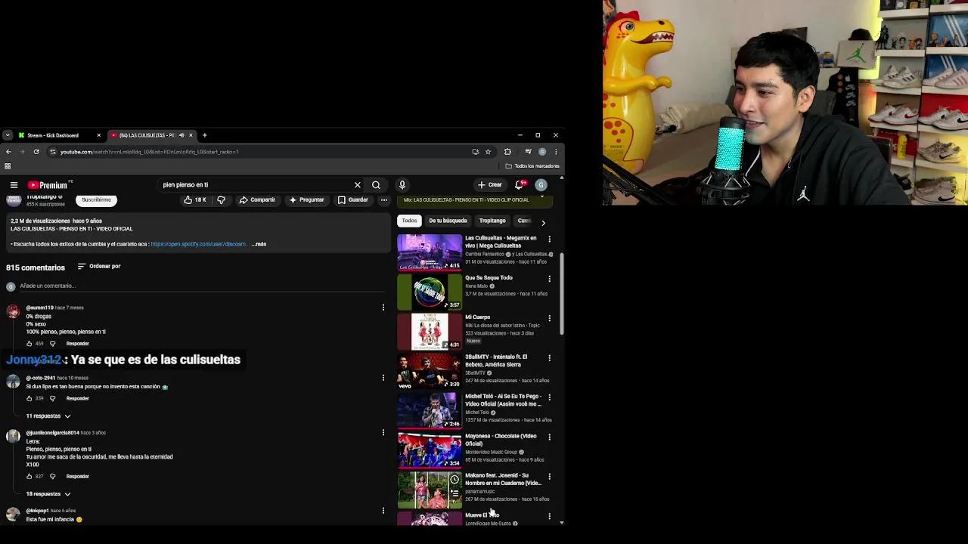
Task: Open options for the @-coto-2941 comment
Action: click(x=383, y=378)
